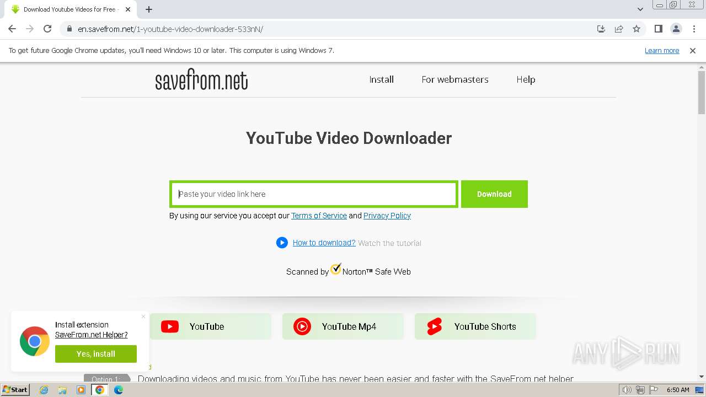
Task: Click the blue play tutorial icon
Action: coord(282,243)
